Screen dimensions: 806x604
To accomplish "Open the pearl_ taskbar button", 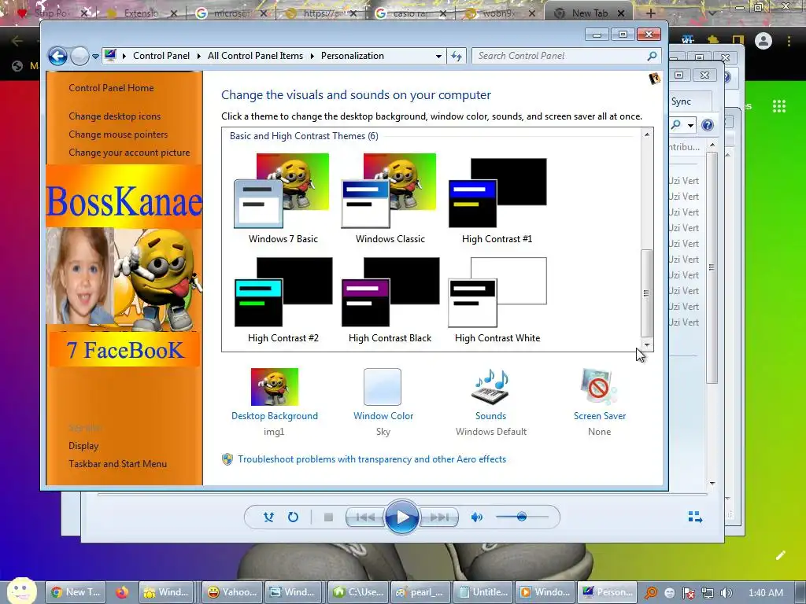I will pos(421,592).
